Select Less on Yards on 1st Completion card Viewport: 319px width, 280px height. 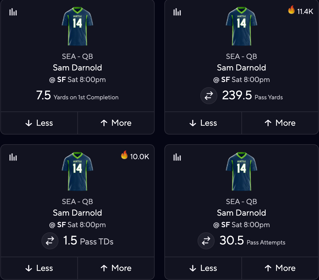click(x=39, y=123)
